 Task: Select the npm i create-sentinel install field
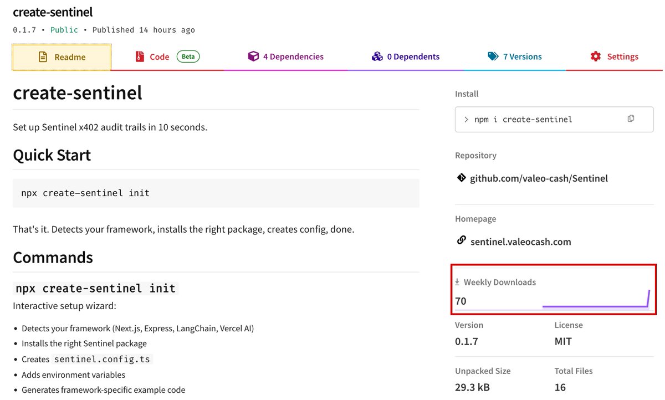click(x=554, y=119)
